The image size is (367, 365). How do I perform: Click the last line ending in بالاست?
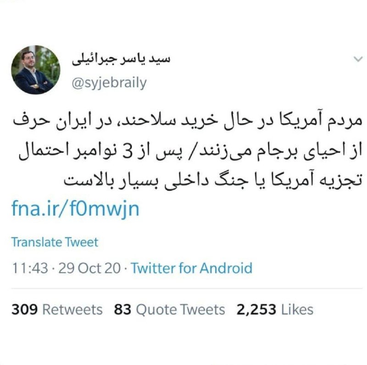[x=213, y=181]
